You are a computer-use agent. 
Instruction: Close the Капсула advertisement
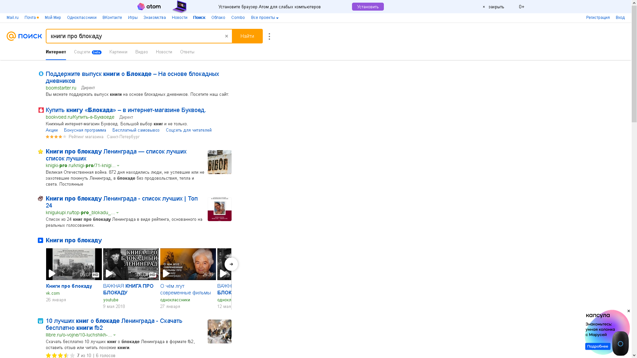tap(628, 311)
